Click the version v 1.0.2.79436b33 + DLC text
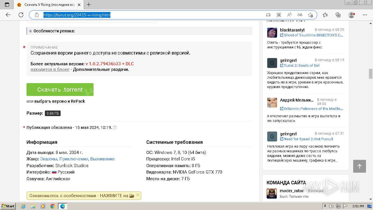 pyautogui.click(x=110, y=64)
